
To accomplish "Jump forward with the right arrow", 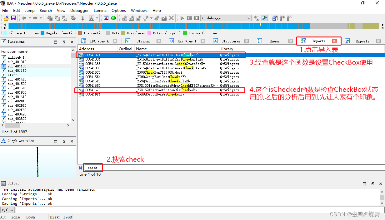I will point(35,18).
